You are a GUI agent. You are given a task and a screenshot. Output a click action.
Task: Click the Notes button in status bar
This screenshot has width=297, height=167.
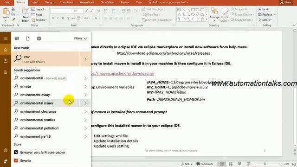click(x=187, y=164)
